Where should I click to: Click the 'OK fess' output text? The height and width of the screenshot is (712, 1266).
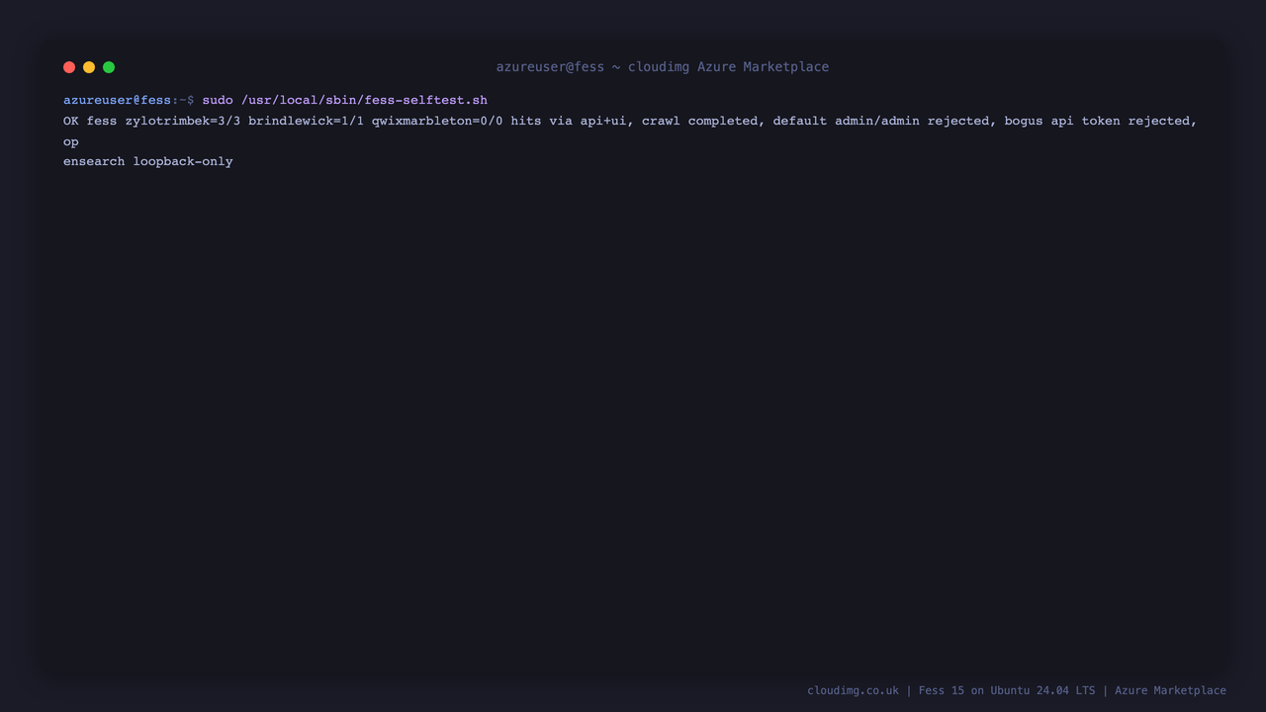(x=90, y=121)
